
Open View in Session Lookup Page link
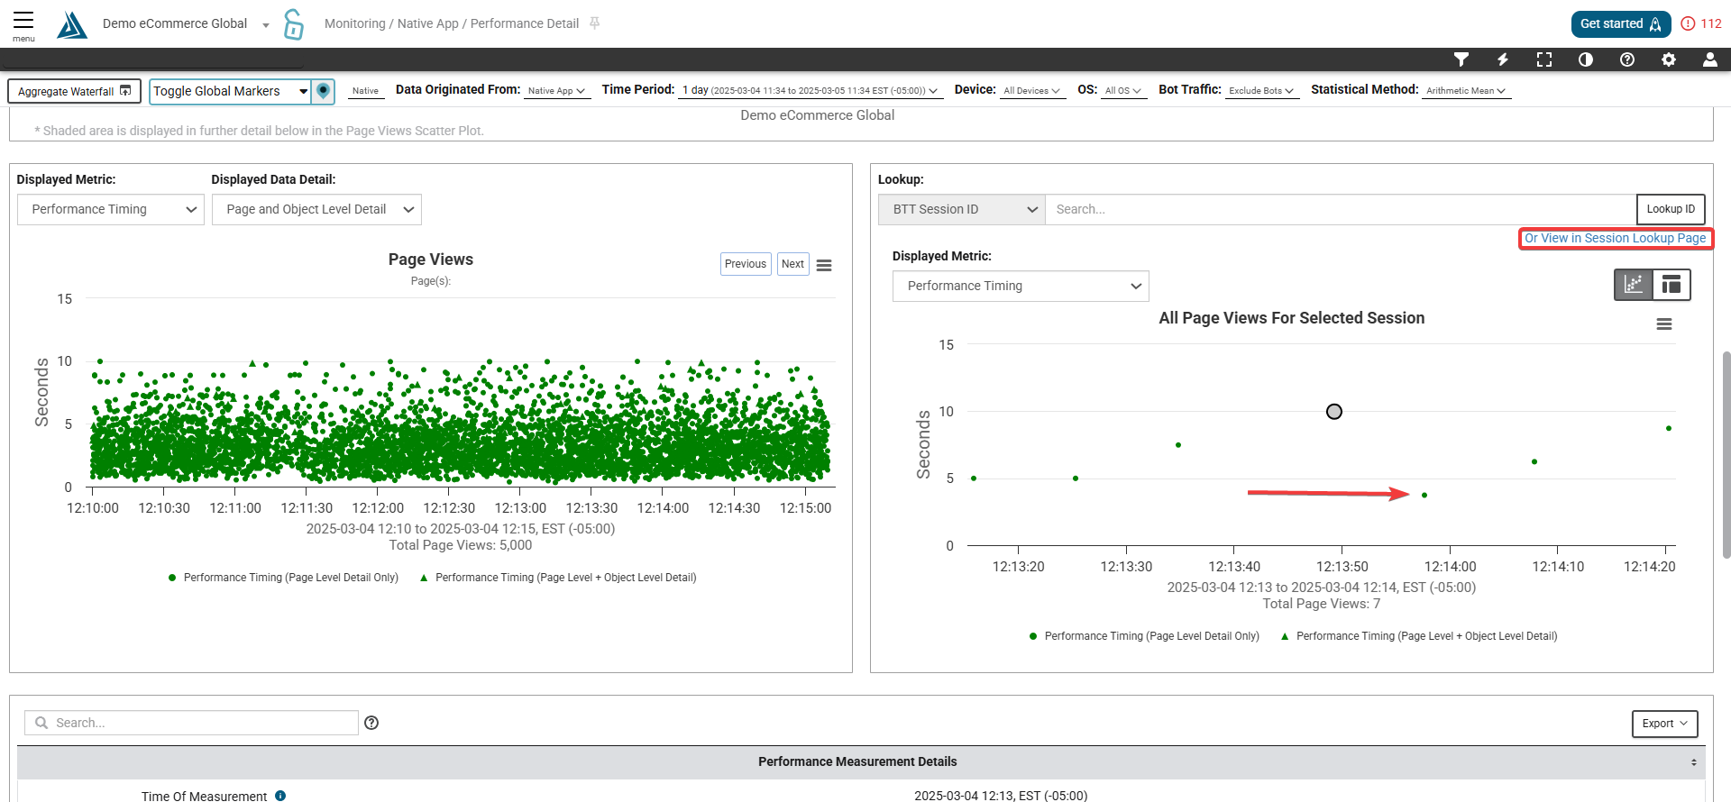tap(1615, 239)
